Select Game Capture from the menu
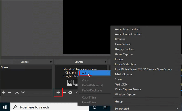 pos(124,54)
